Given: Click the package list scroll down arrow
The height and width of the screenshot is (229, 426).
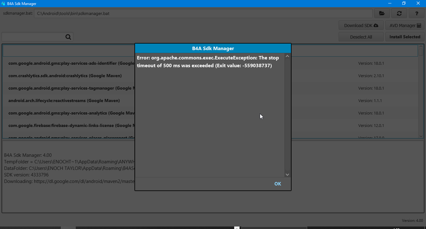Looking at the screenshot, I should pos(421,136).
